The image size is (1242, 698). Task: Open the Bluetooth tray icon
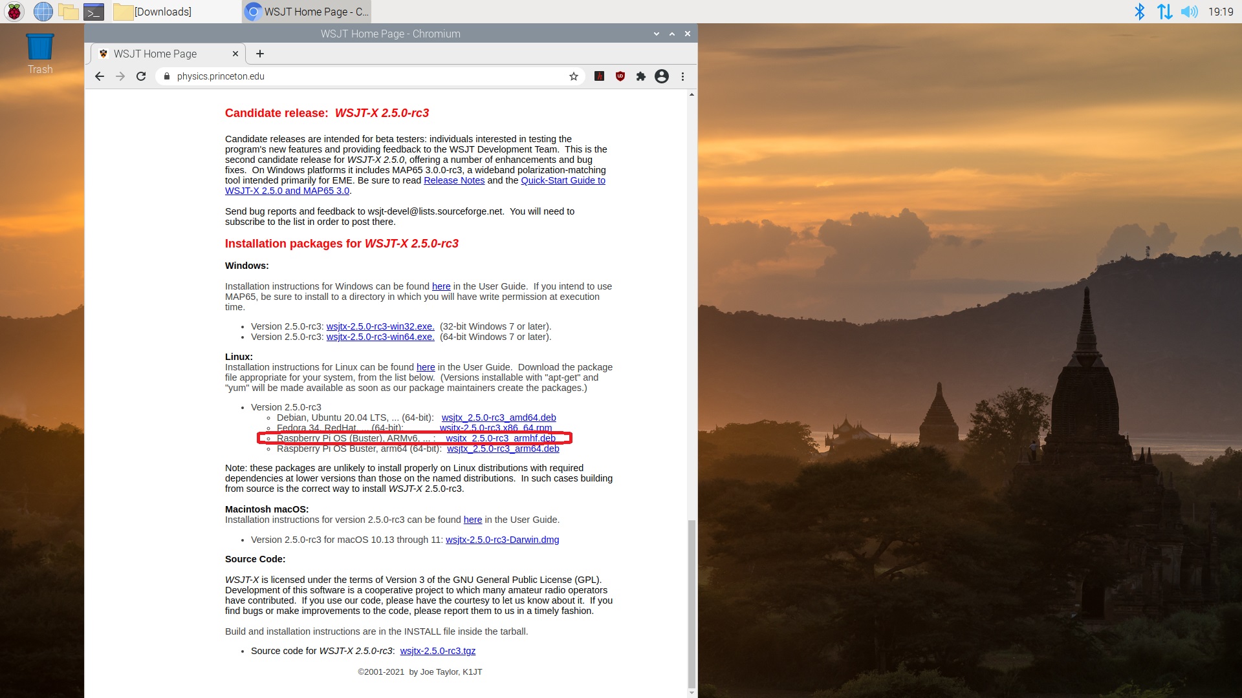(x=1139, y=12)
